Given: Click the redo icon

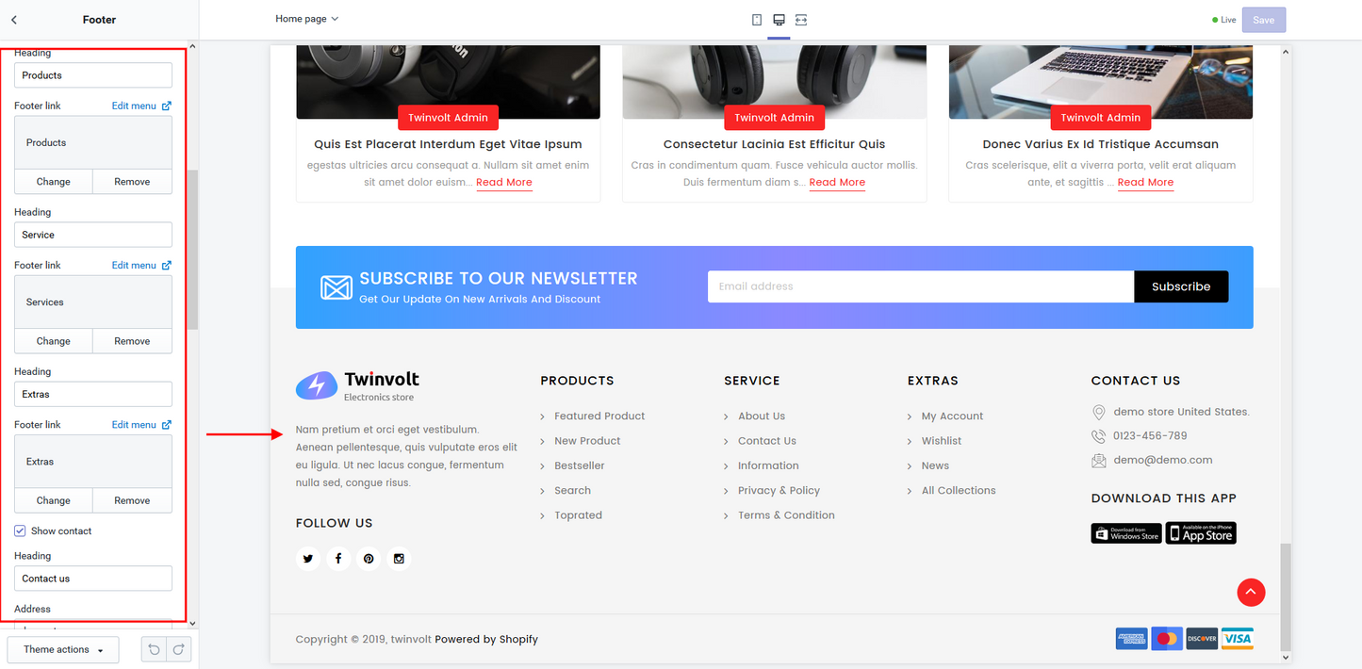Looking at the screenshot, I should 178,649.
